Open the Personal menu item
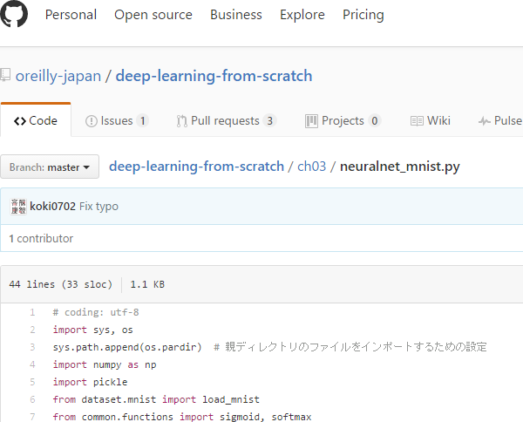This screenshot has height=422, width=523. click(71, 15)
